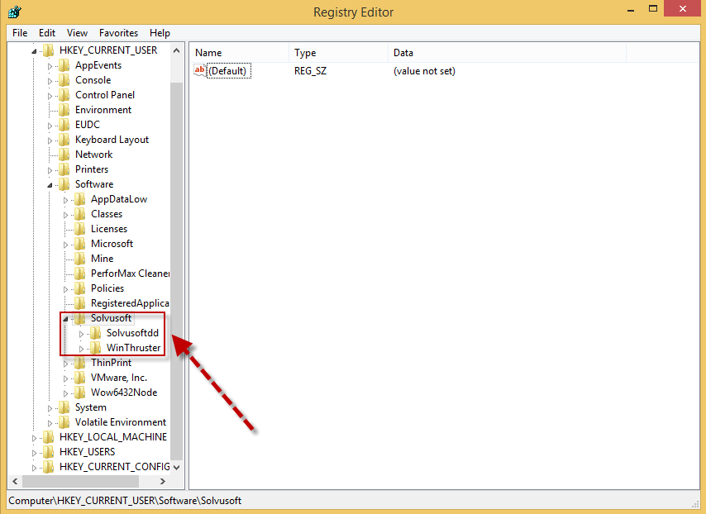Expand the System key

click(x=50, y=407)
